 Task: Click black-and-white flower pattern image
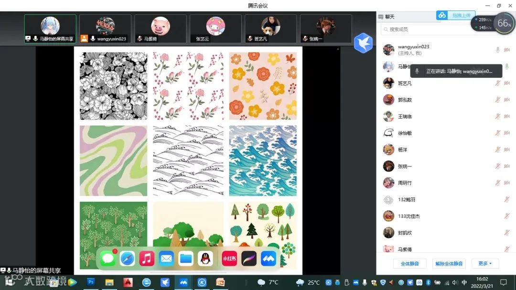114,86
